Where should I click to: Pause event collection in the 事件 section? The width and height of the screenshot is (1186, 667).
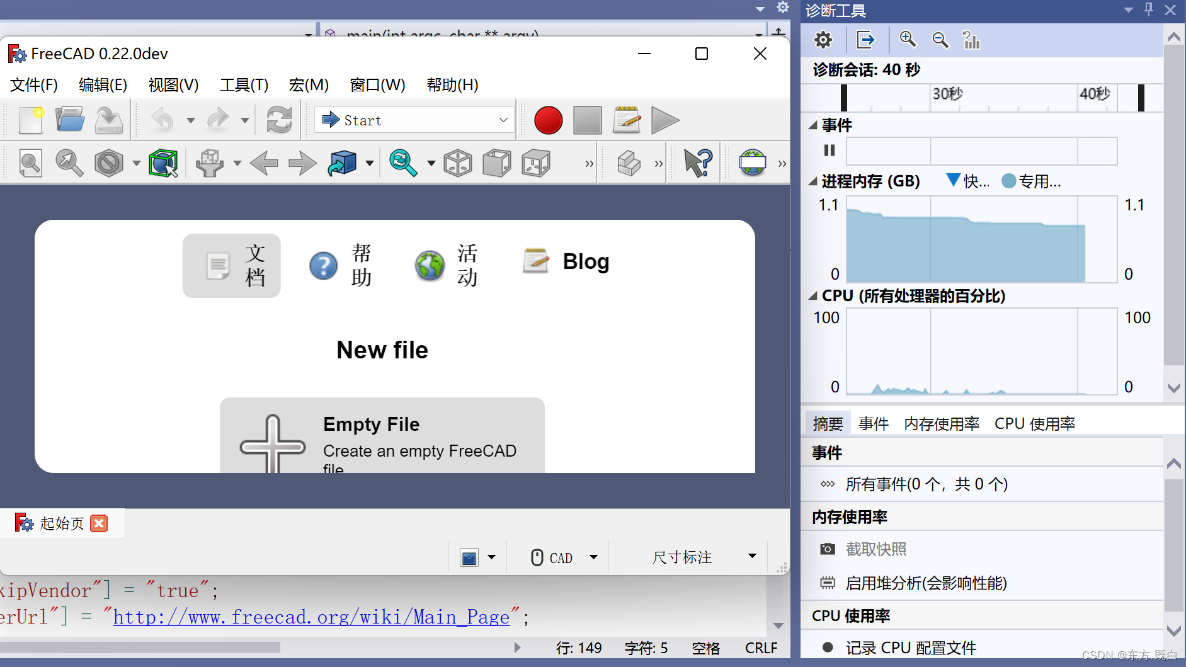(x=828, y=151)
